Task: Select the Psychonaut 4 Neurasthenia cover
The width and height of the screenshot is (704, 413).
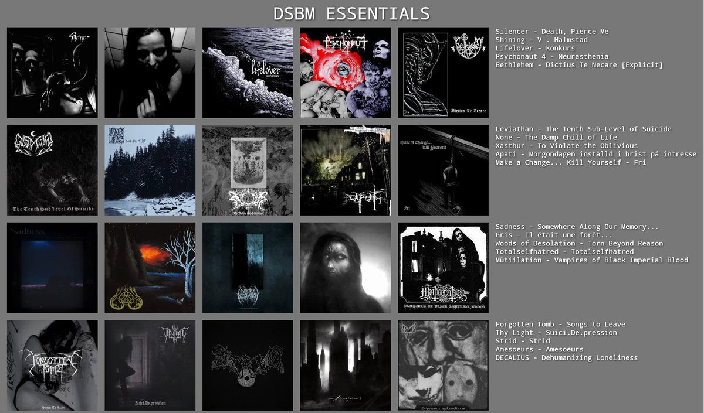Action: click(346, 73)
